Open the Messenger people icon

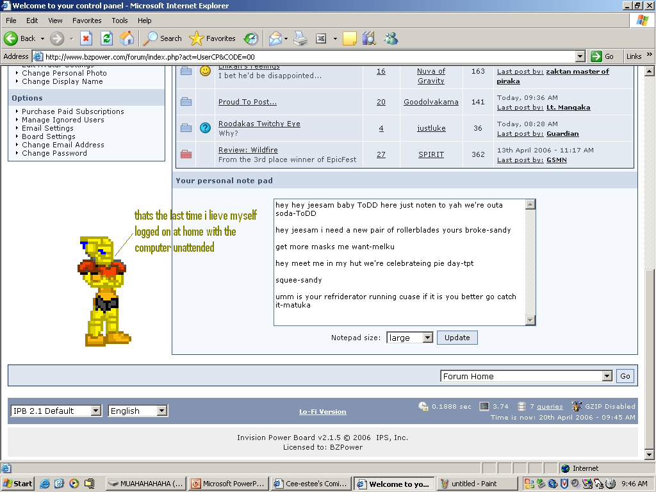pyautogui.click(x=391, y=38)
